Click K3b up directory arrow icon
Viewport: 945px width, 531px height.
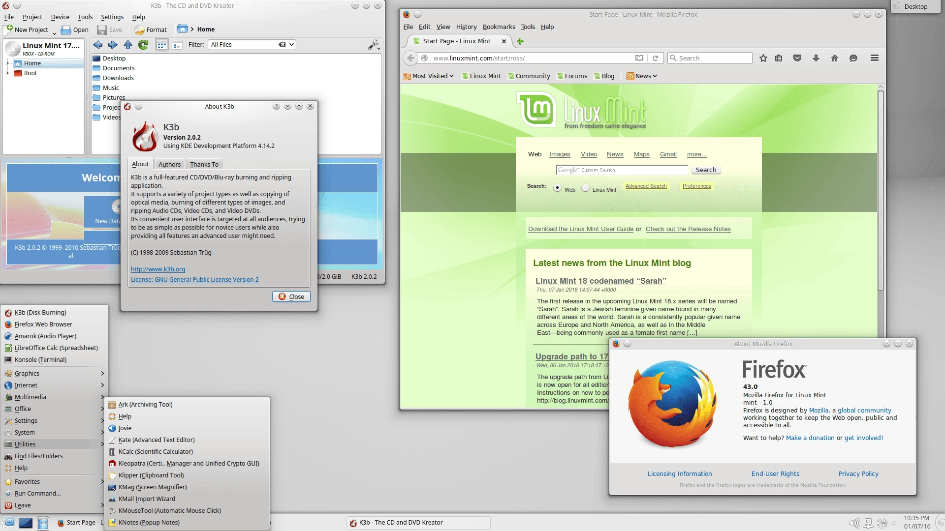pos(128,45)
